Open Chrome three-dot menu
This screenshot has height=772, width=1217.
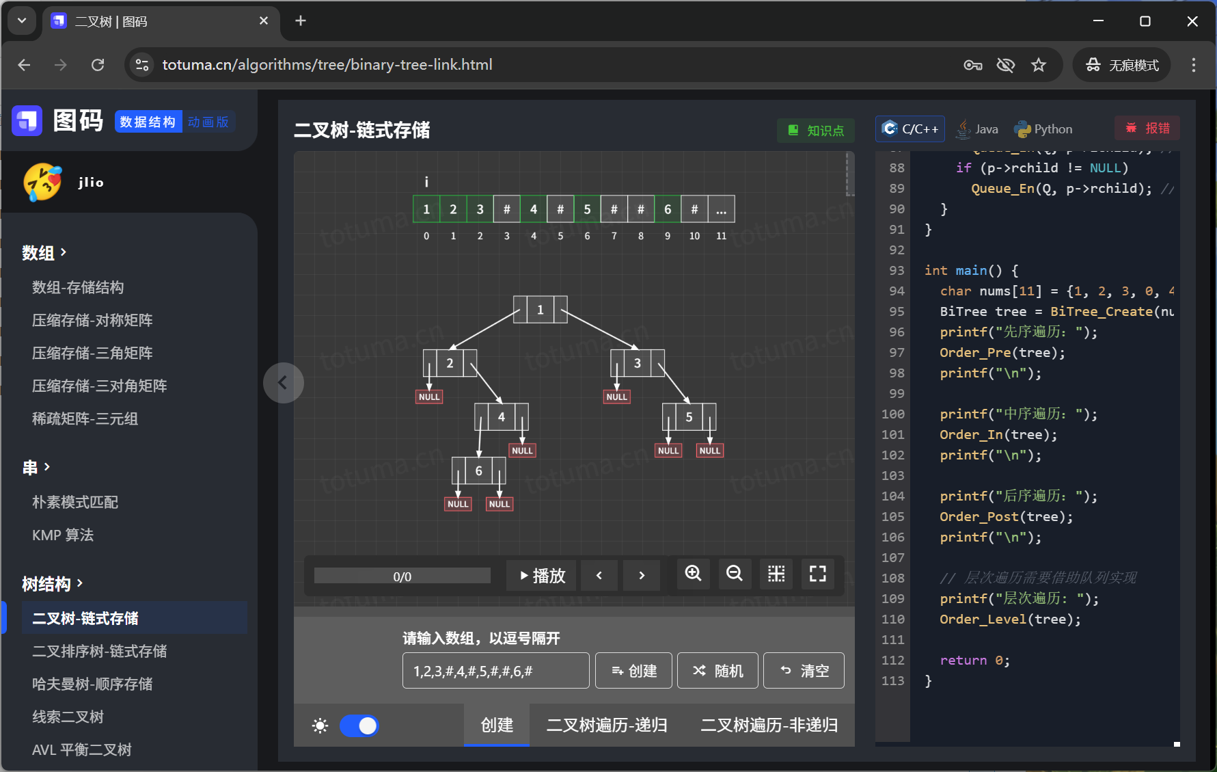click(1194, 65)
